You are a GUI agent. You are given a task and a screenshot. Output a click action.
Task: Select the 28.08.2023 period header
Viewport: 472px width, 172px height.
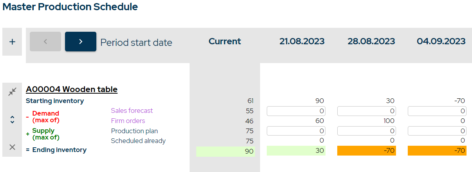pyautogui.click(x=371, y=42)
